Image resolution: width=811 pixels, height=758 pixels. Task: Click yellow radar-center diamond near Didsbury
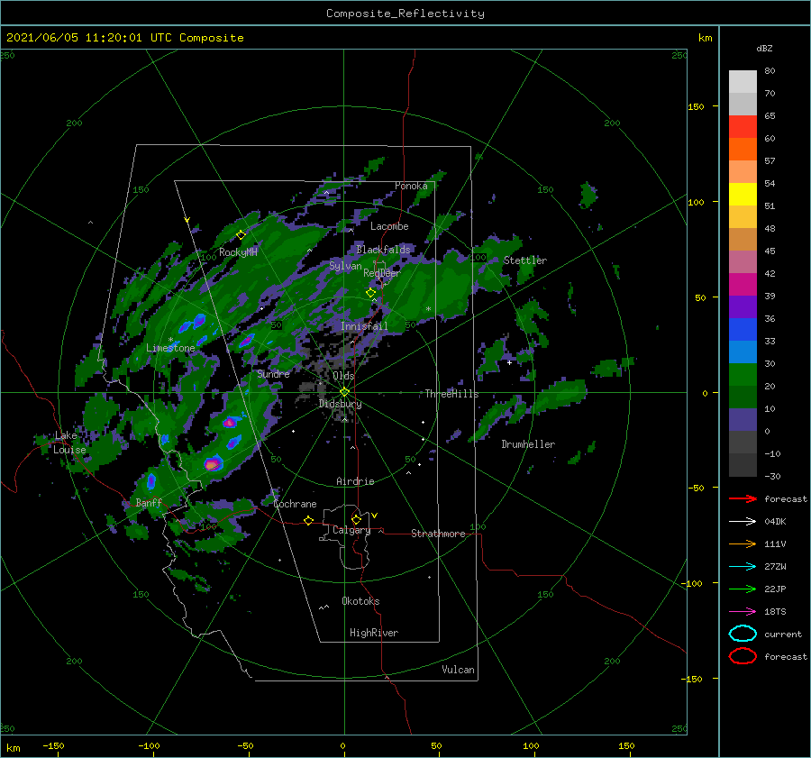pyautogui.click(x=344, y=392)
